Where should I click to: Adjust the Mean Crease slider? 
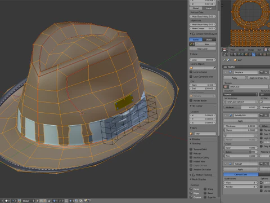point(202,28)
